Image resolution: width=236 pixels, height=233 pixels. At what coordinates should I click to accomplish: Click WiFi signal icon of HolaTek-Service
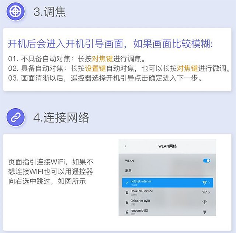204,193
